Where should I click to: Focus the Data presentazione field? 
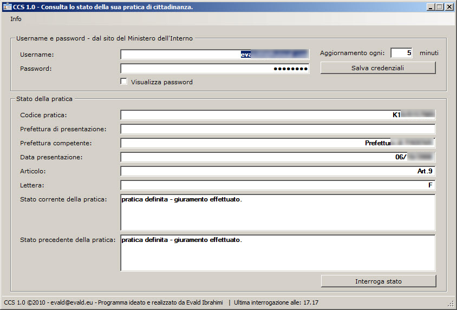(277, 157)
